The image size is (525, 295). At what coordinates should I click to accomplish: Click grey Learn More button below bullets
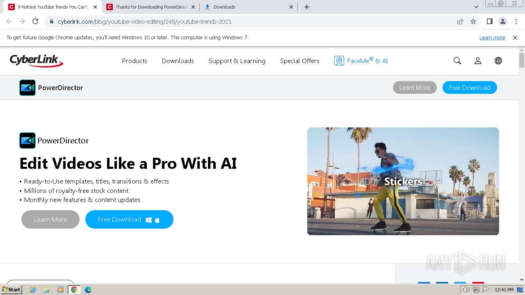coord(50,220)
